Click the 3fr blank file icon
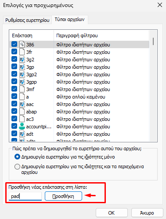Screen dimensions: 166x219 [x=22, y=52]
